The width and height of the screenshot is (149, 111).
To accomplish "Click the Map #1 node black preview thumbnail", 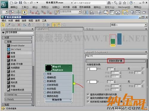I will [x=49, y=68].
